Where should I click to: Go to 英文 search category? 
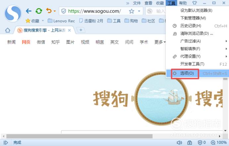115,42
